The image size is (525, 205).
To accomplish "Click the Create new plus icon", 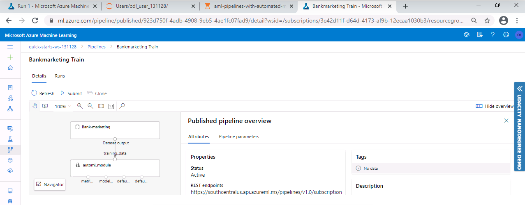I will coord(10,57).
